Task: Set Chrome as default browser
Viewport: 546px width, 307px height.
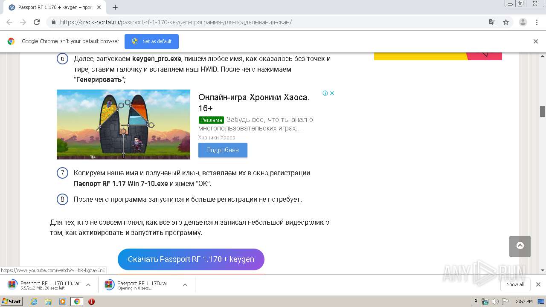Action: (x=151, y=41)
